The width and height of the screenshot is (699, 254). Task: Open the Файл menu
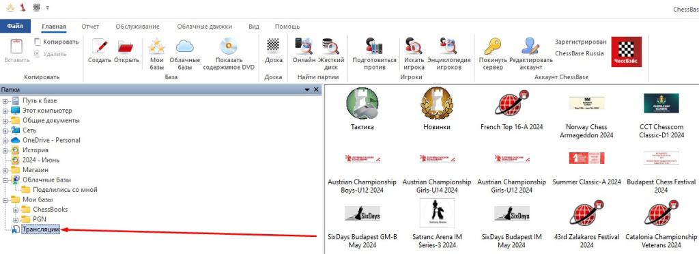(x=15, y=27)
